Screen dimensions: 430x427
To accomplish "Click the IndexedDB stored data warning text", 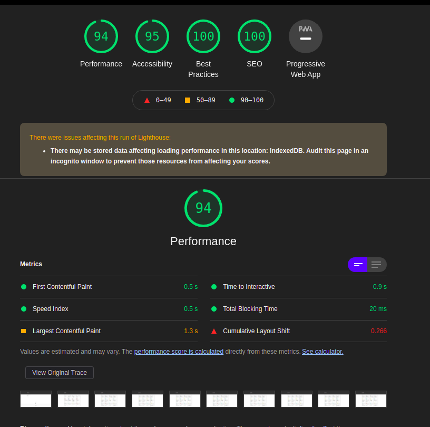I will click(x=209, y=156).
